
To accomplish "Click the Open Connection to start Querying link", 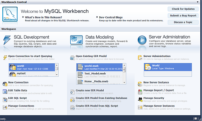I will [x=30, y=56].
